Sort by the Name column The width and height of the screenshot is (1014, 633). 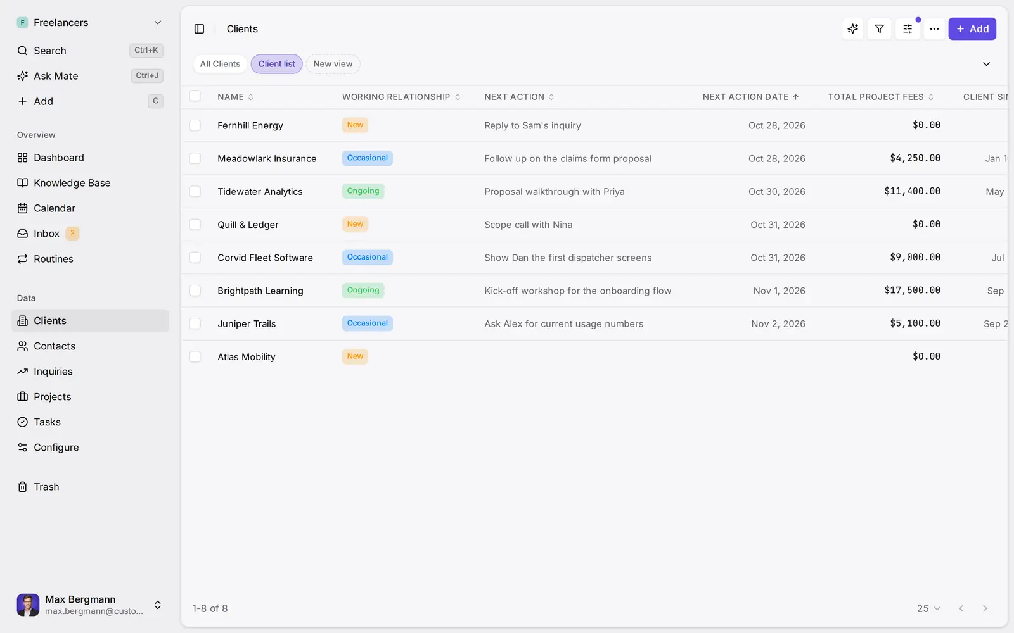(x=236, y=97)
